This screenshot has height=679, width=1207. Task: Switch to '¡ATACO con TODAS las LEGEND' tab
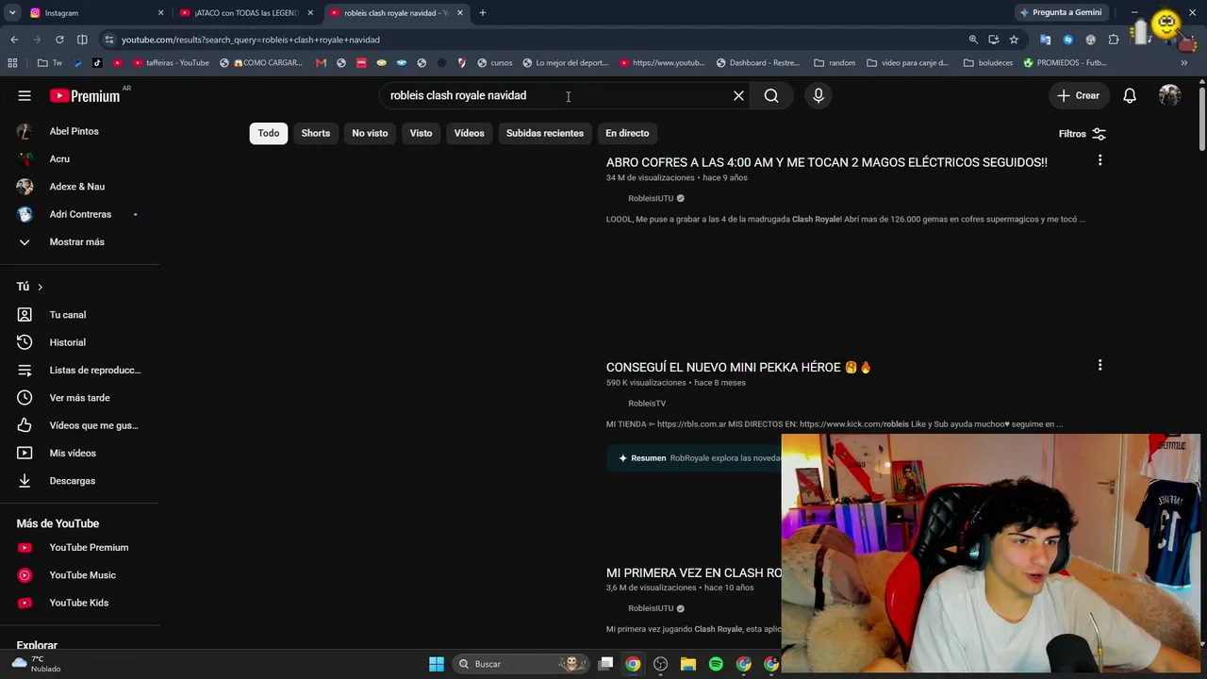tap(245, 13)
